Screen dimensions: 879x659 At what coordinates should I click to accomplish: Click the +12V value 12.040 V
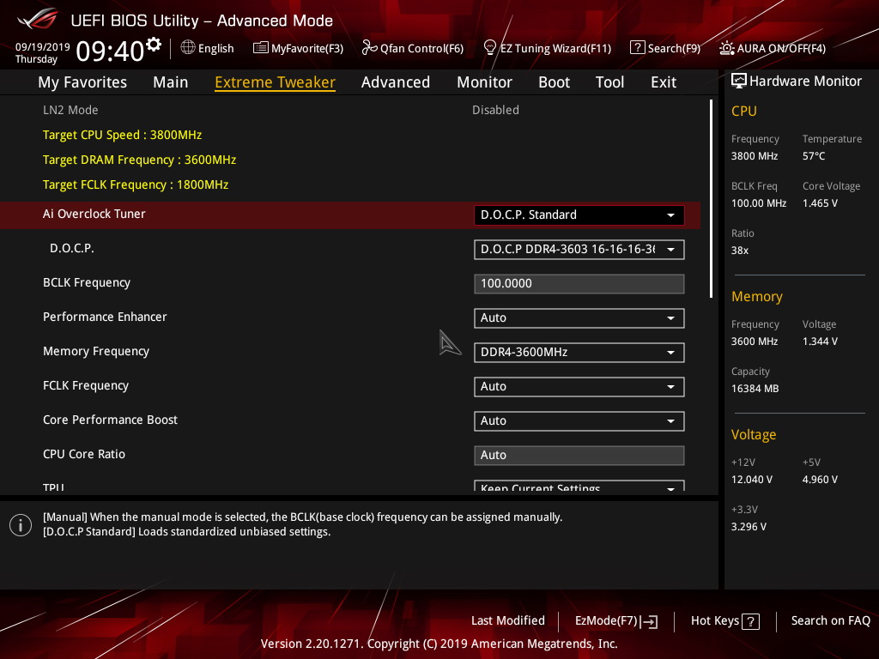[x=752, y=480]
